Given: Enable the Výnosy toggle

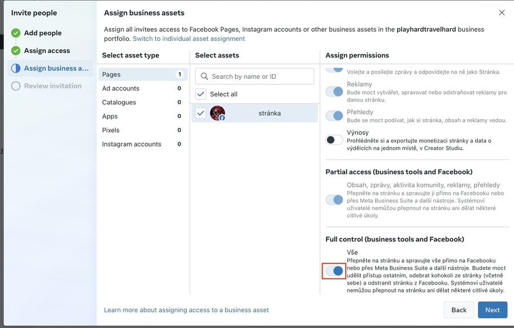Looking at the screenshot, I should (334, 140).
